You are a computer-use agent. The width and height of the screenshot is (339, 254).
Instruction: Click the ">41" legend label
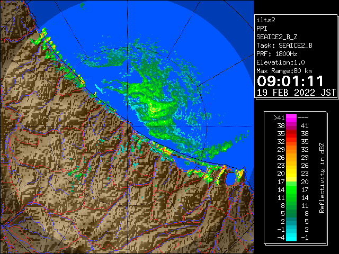(x=279, y=118)
